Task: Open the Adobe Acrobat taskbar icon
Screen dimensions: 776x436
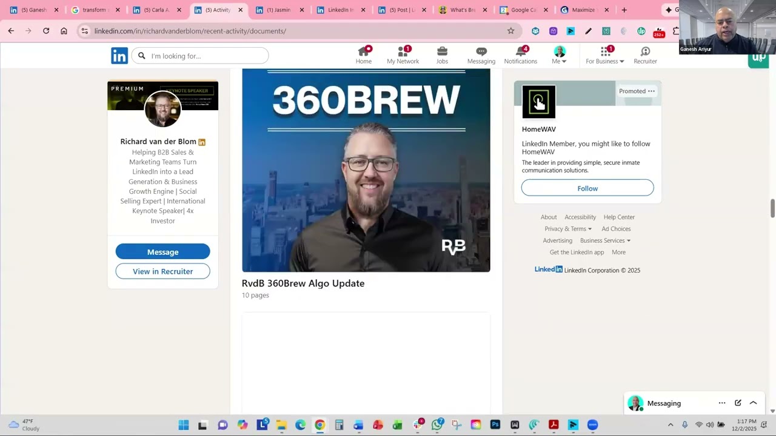Action: tap(554, 424)
